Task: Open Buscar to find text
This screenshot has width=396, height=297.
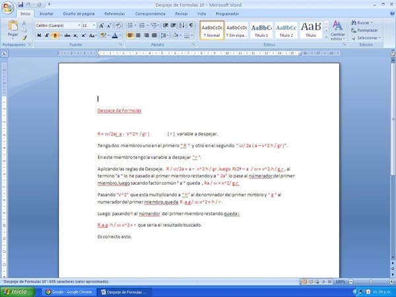Action: coord(362,22)
